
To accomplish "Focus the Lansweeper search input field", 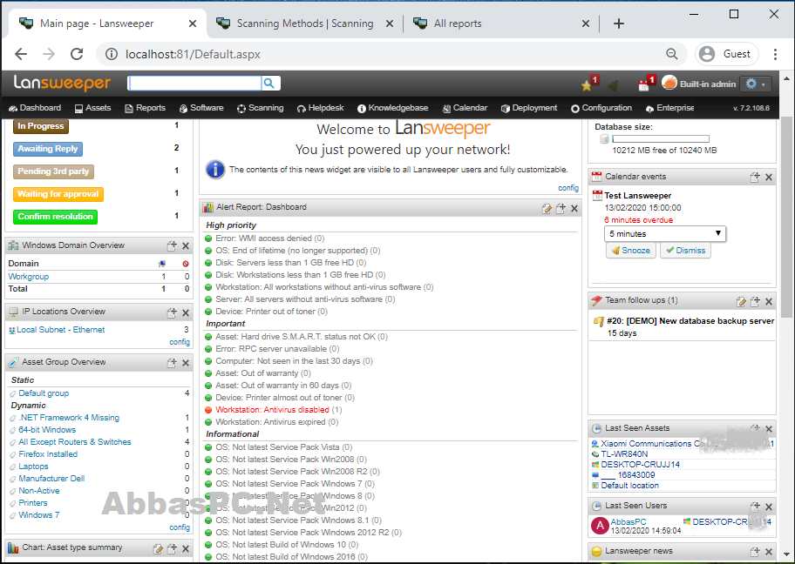I will click(194, 83).
